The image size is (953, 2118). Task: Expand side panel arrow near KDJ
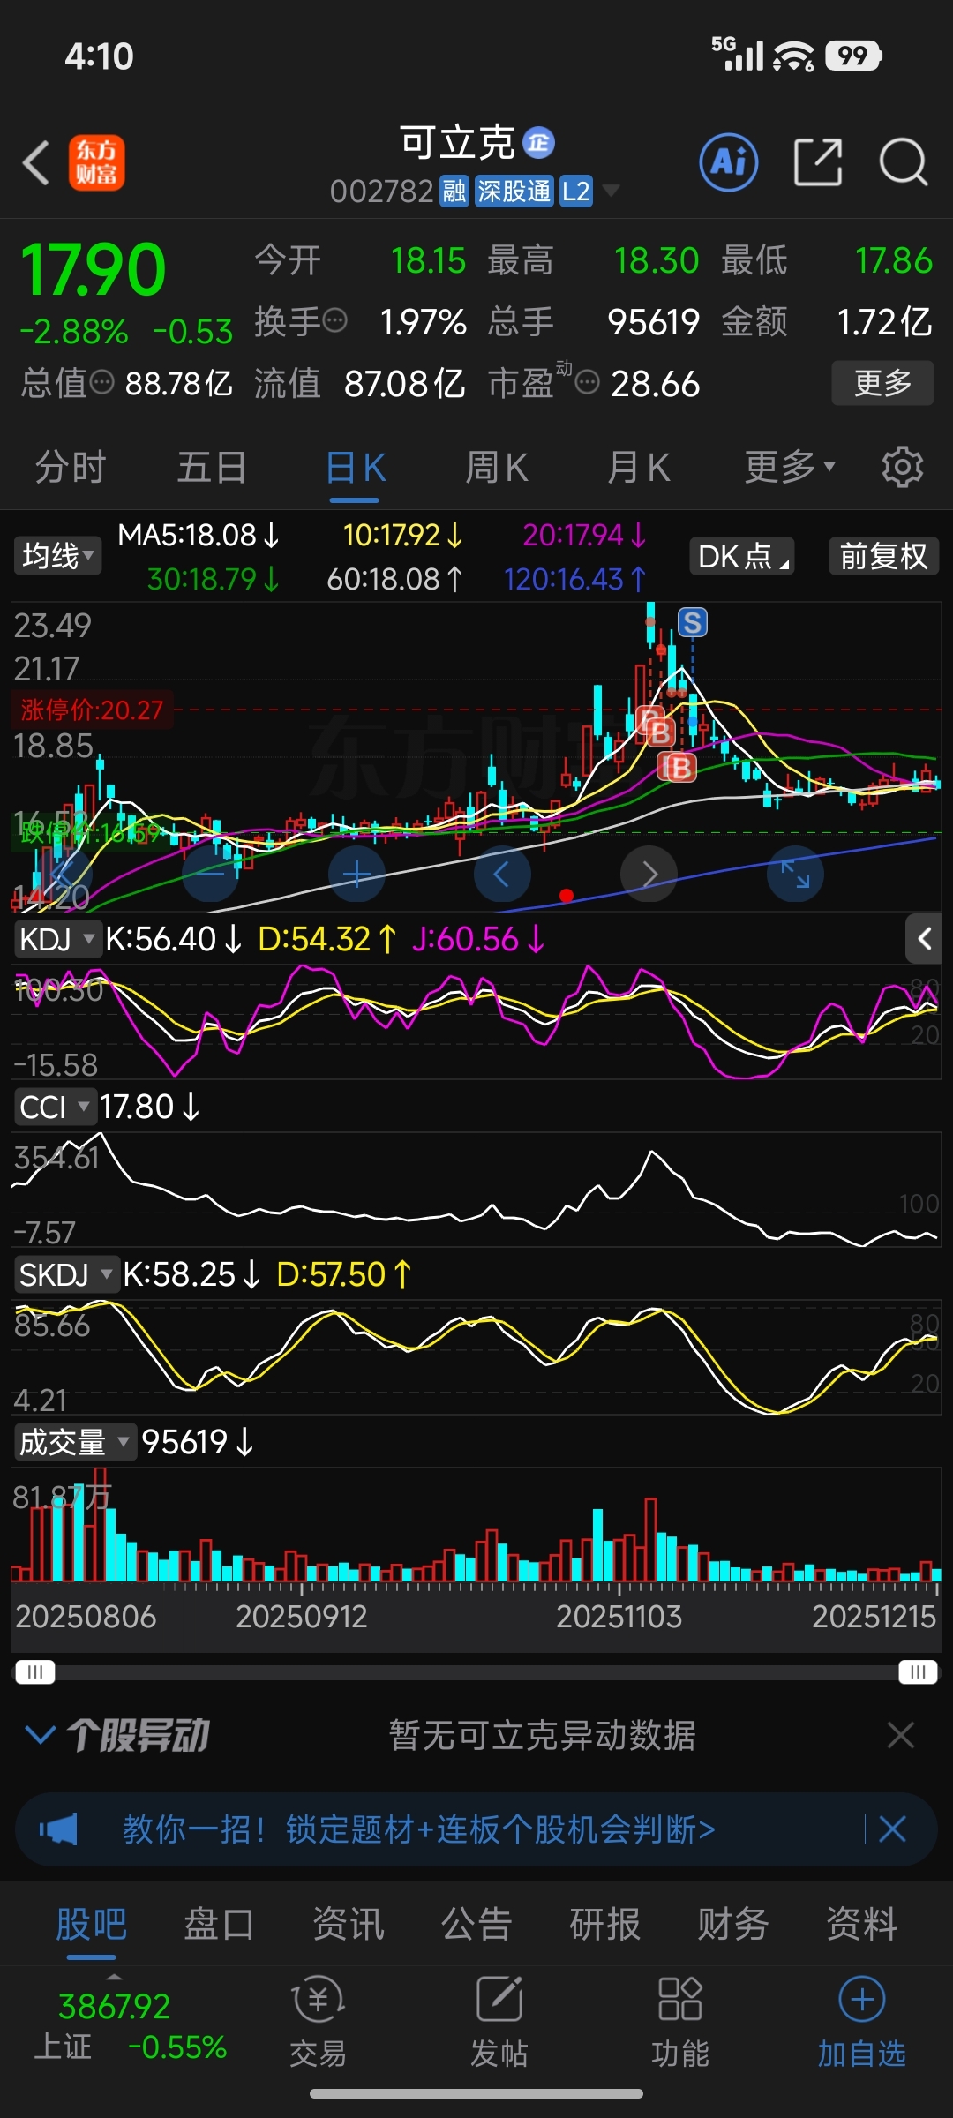925,939
